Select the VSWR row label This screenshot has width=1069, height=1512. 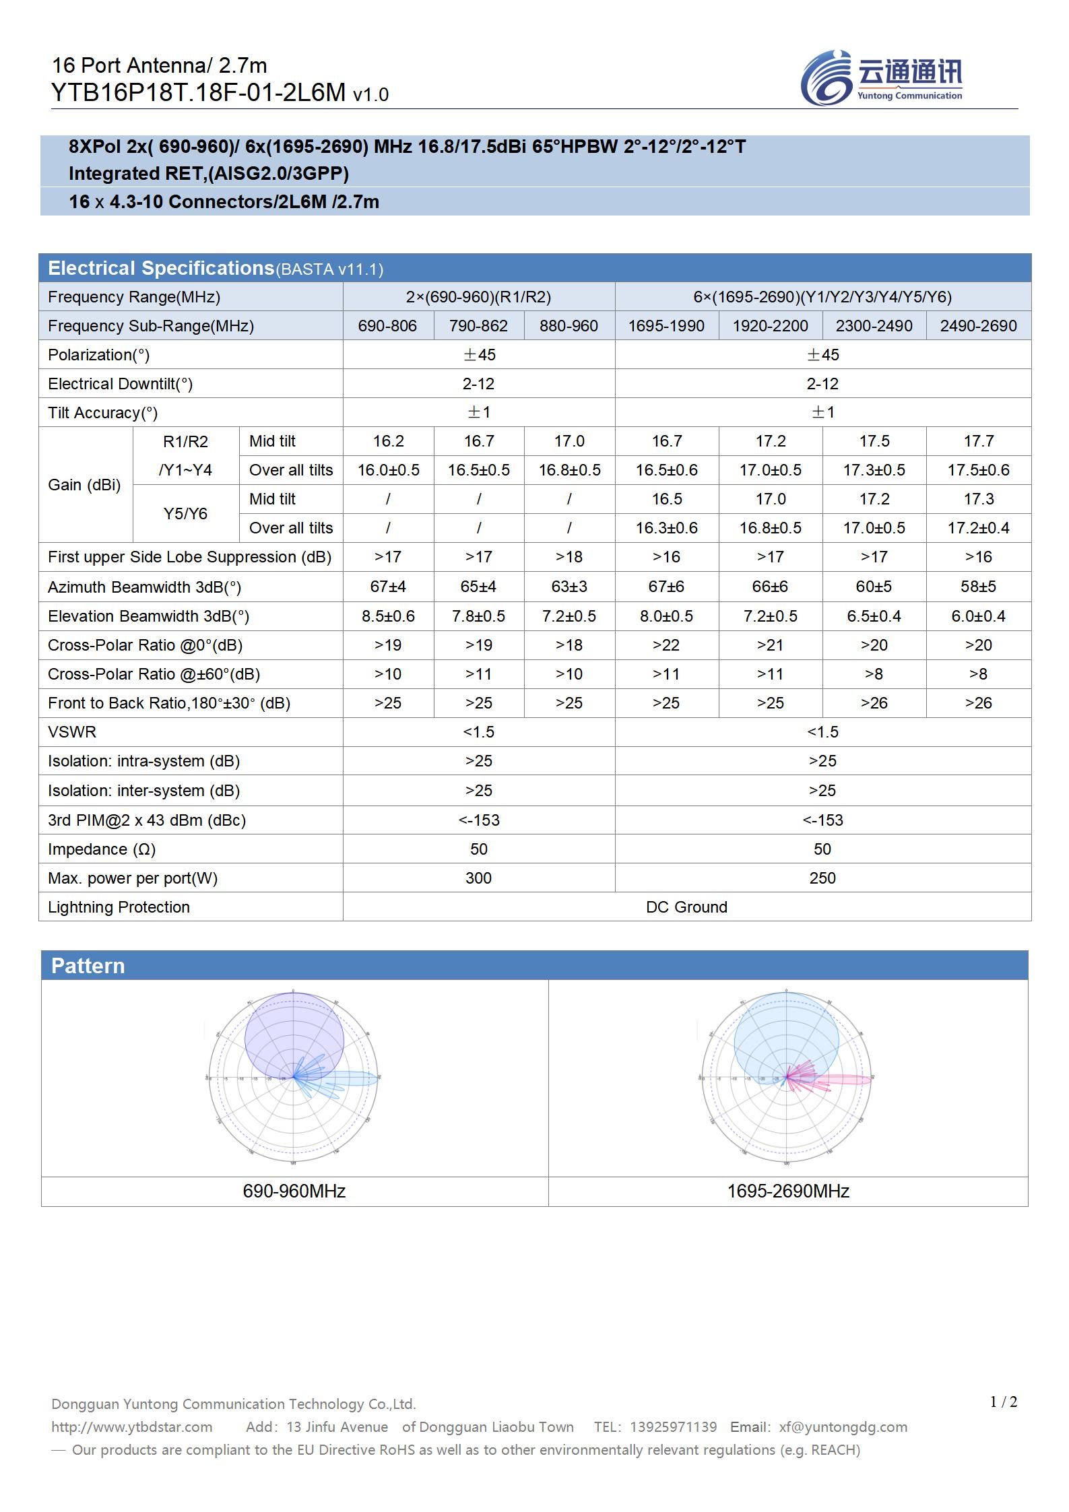(72, 732)
